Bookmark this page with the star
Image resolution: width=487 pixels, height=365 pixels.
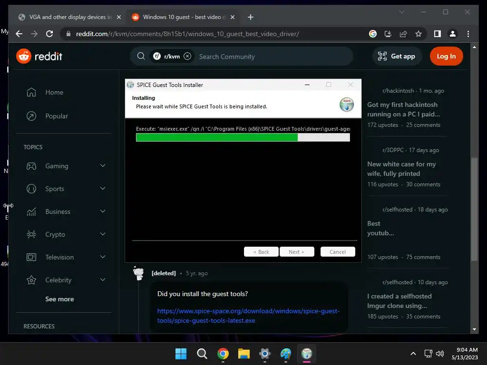pyautogui.click(x=419, y=34)
